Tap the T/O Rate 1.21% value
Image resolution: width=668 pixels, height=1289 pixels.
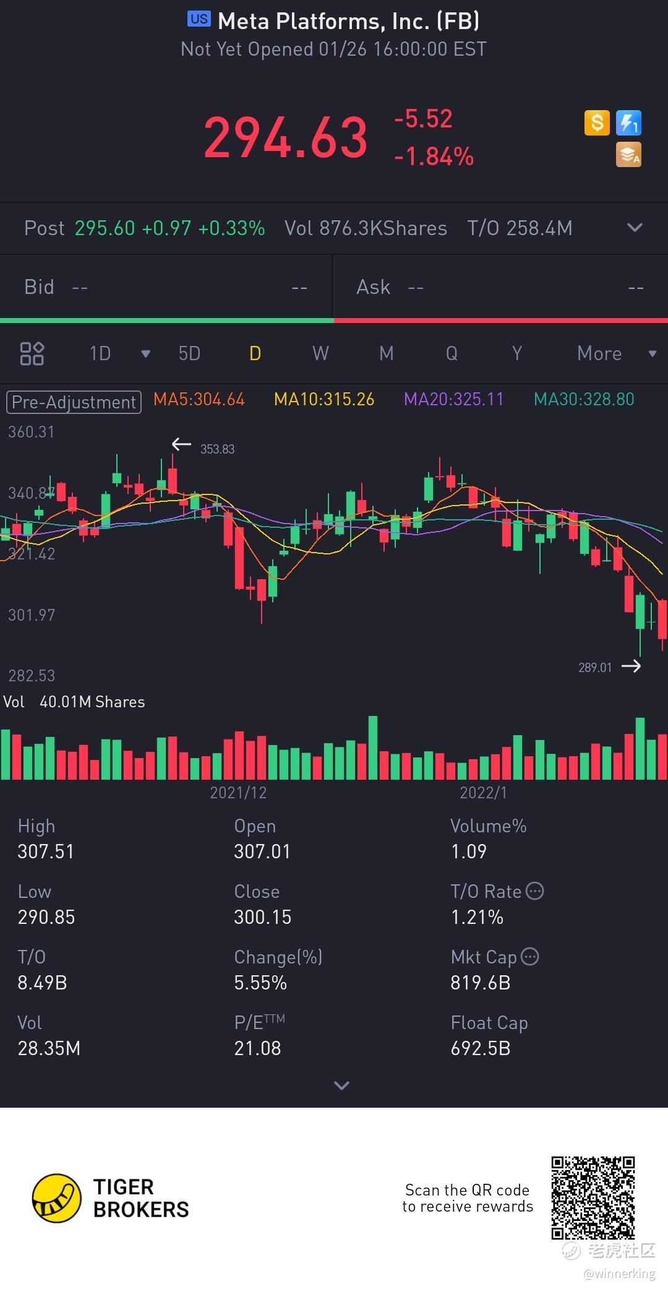pyautogui.click(x=477, y=917)
